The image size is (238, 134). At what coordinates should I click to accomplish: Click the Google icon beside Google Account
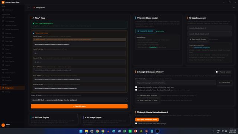[190, 18]
